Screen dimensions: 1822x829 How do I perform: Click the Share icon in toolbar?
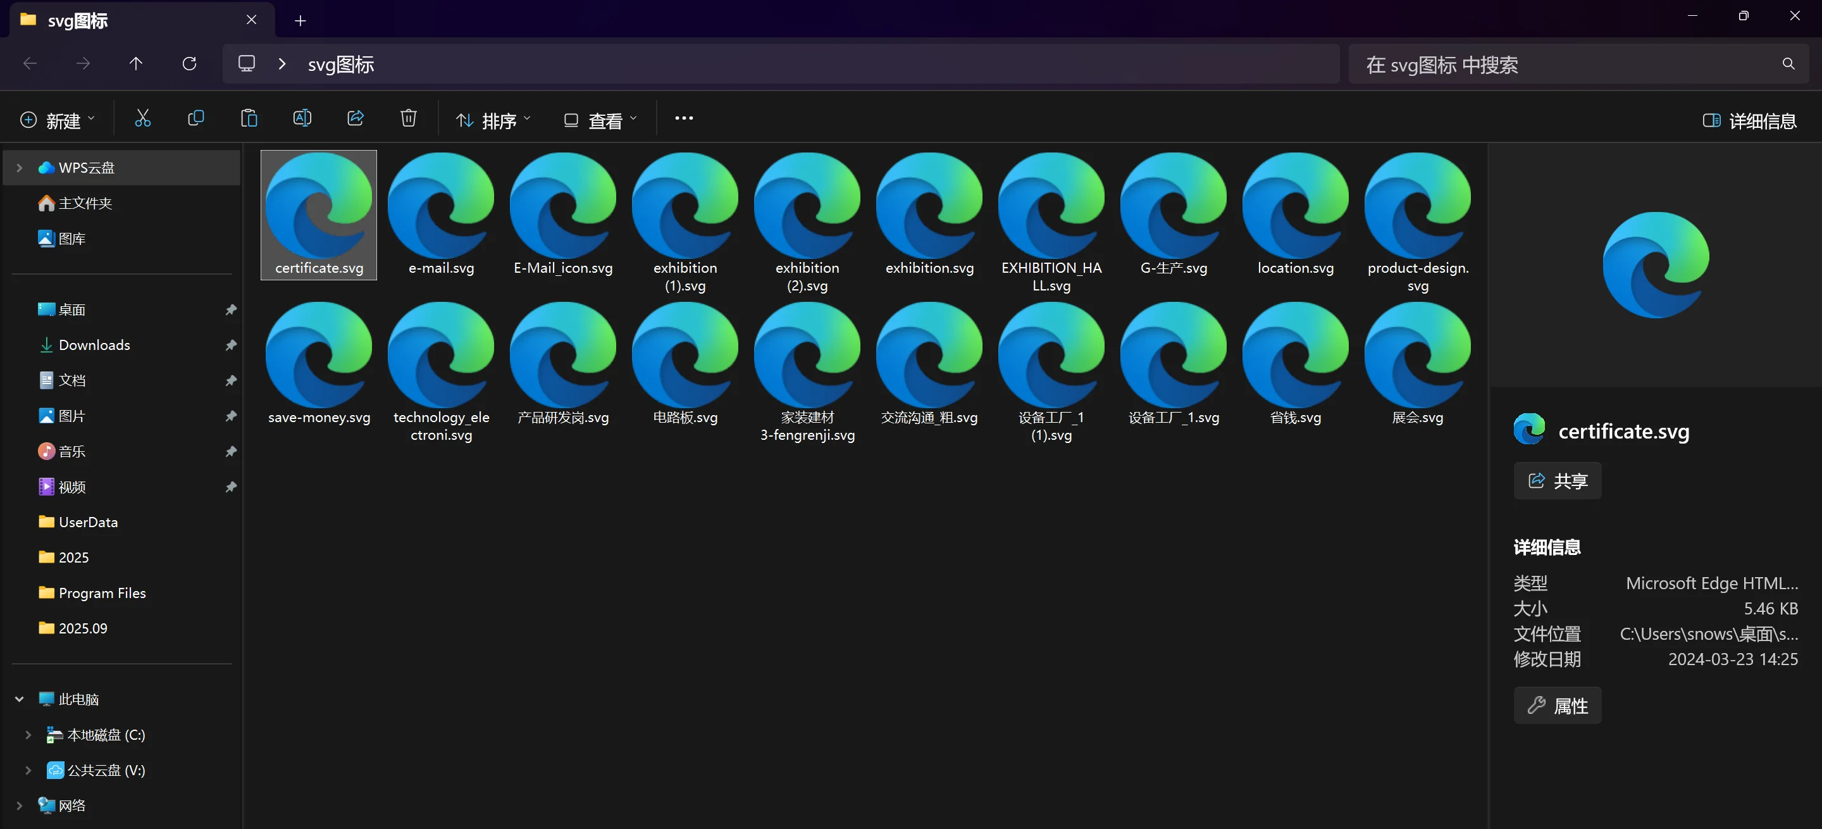pyautogui.click(x=355, y=119)
